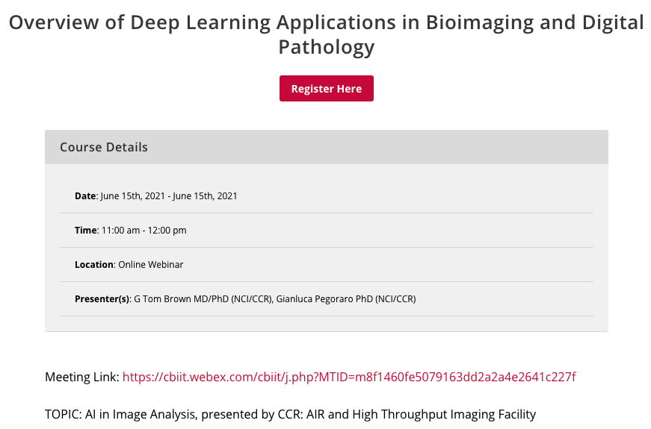Click the bold Location label

(93, 265)
